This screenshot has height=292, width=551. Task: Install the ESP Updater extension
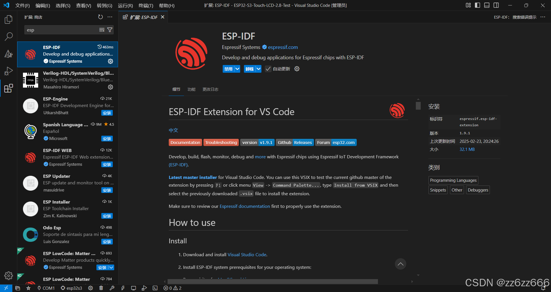(x=107, y=190)
